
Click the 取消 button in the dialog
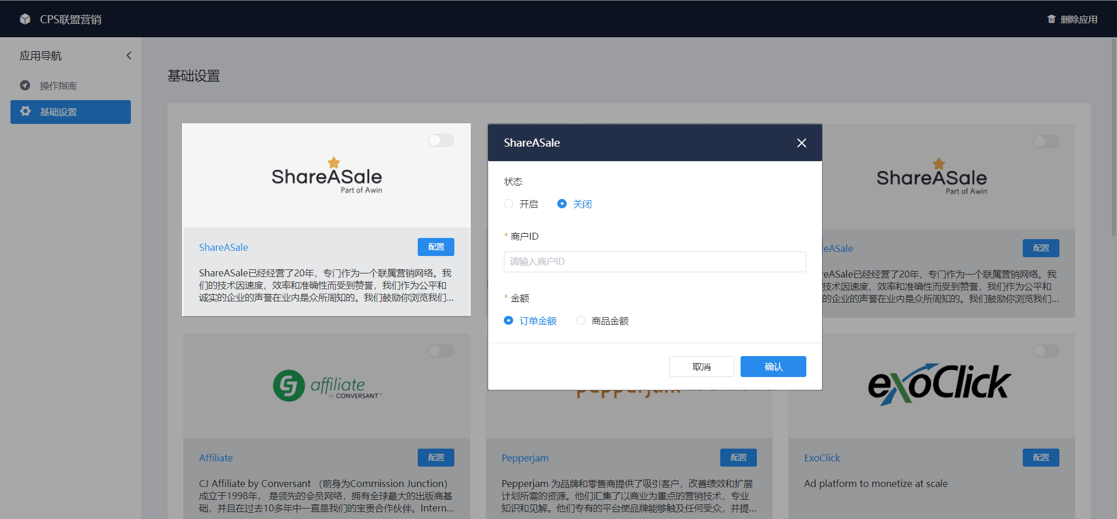tap(702, 367)
